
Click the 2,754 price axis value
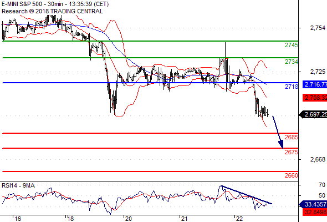pos(318,28)
